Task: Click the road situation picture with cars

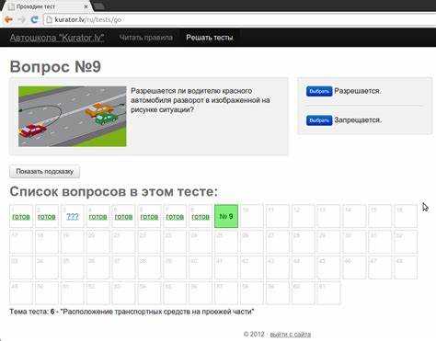Action: (x=73, y=117)
